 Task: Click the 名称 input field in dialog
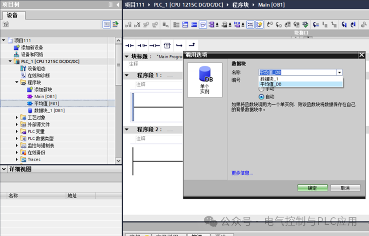298,72
